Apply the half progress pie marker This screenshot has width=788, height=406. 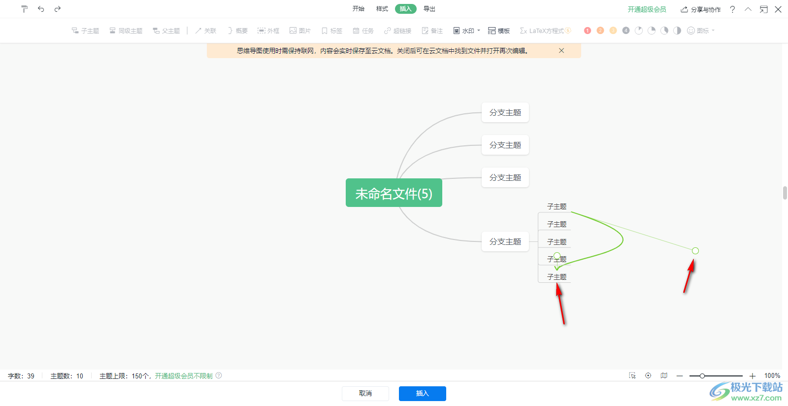click(677, 31)
